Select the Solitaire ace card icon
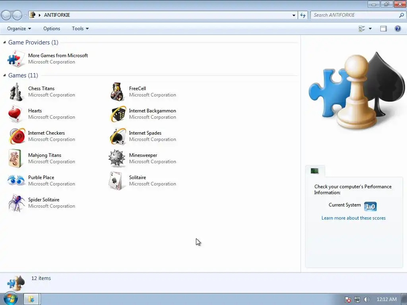Image resolution: width=407 pixels, height=305 pixels. click(x=116, y=181)
